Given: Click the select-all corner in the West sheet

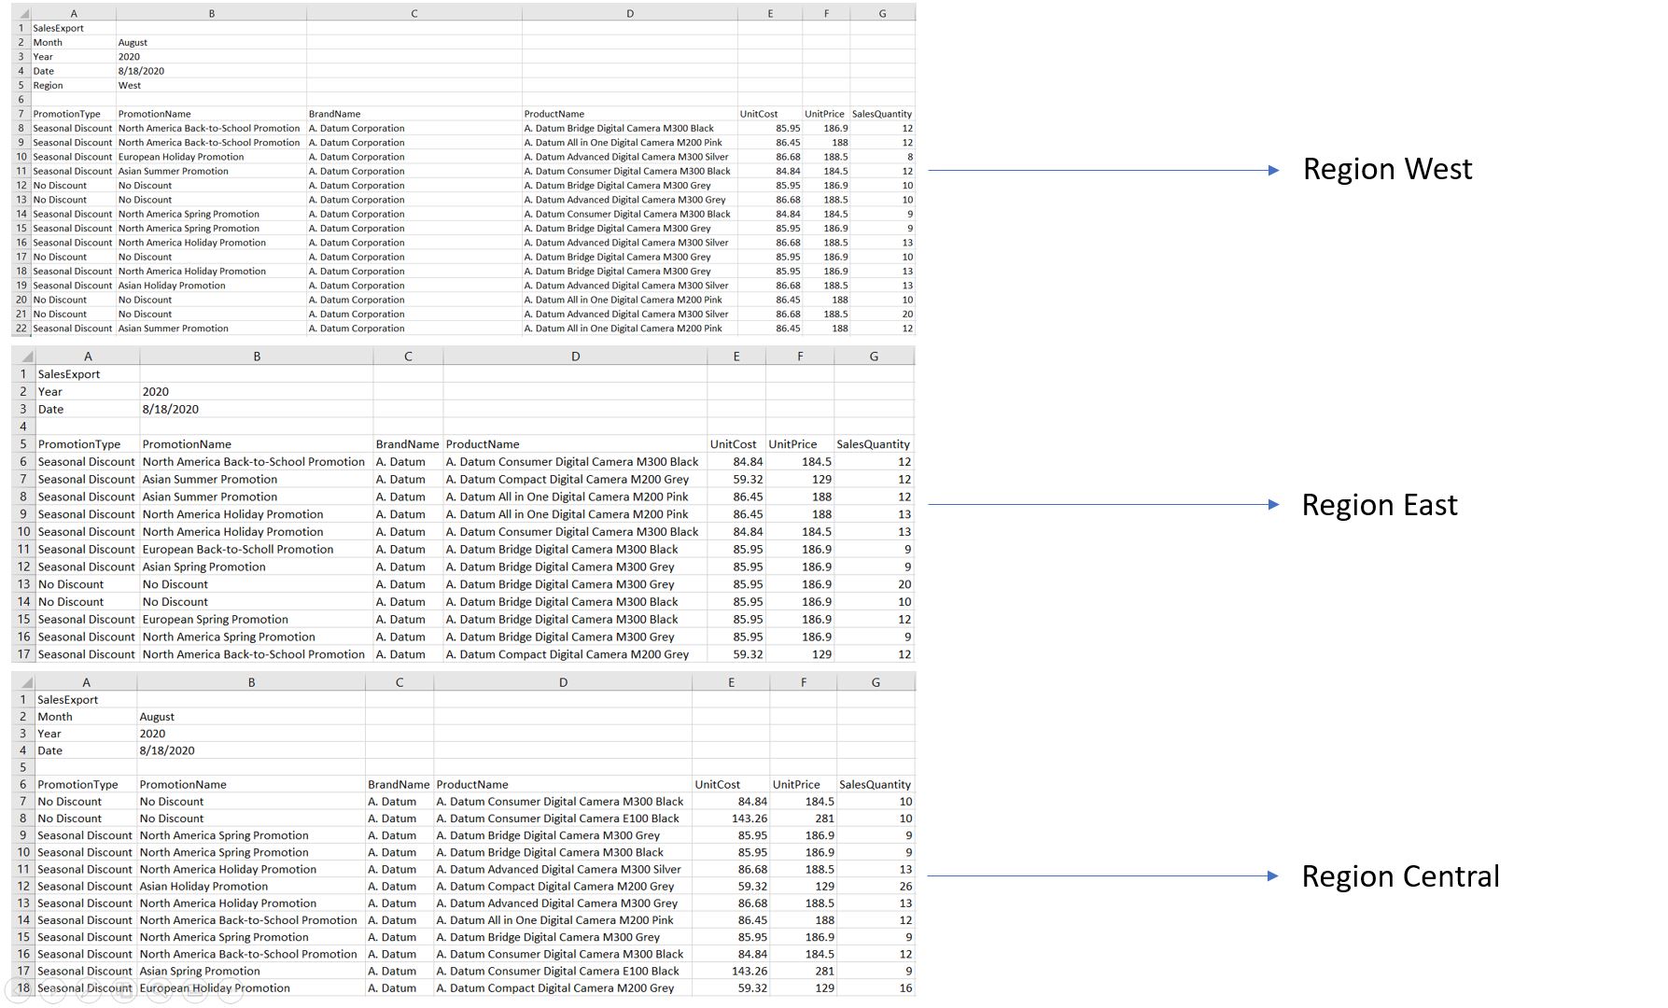Looking at the screenshot, I should 21,14.
